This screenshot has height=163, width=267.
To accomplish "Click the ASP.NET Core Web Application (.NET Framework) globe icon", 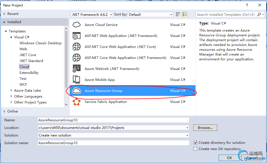I will [77, 58].
